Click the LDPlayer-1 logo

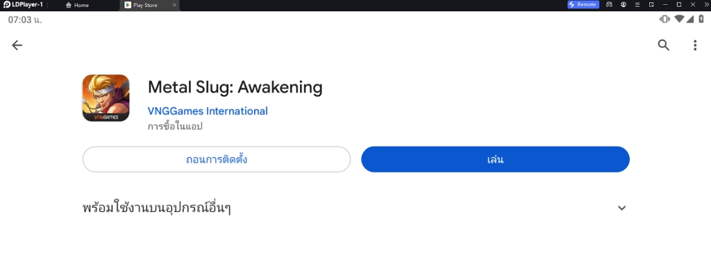[x=23, y=5]
